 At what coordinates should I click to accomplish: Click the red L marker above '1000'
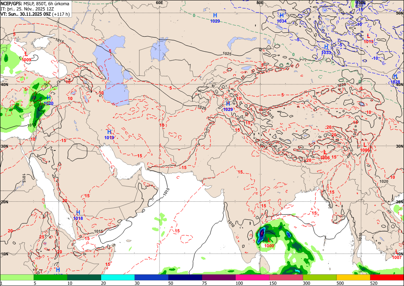tap(269, 240)
